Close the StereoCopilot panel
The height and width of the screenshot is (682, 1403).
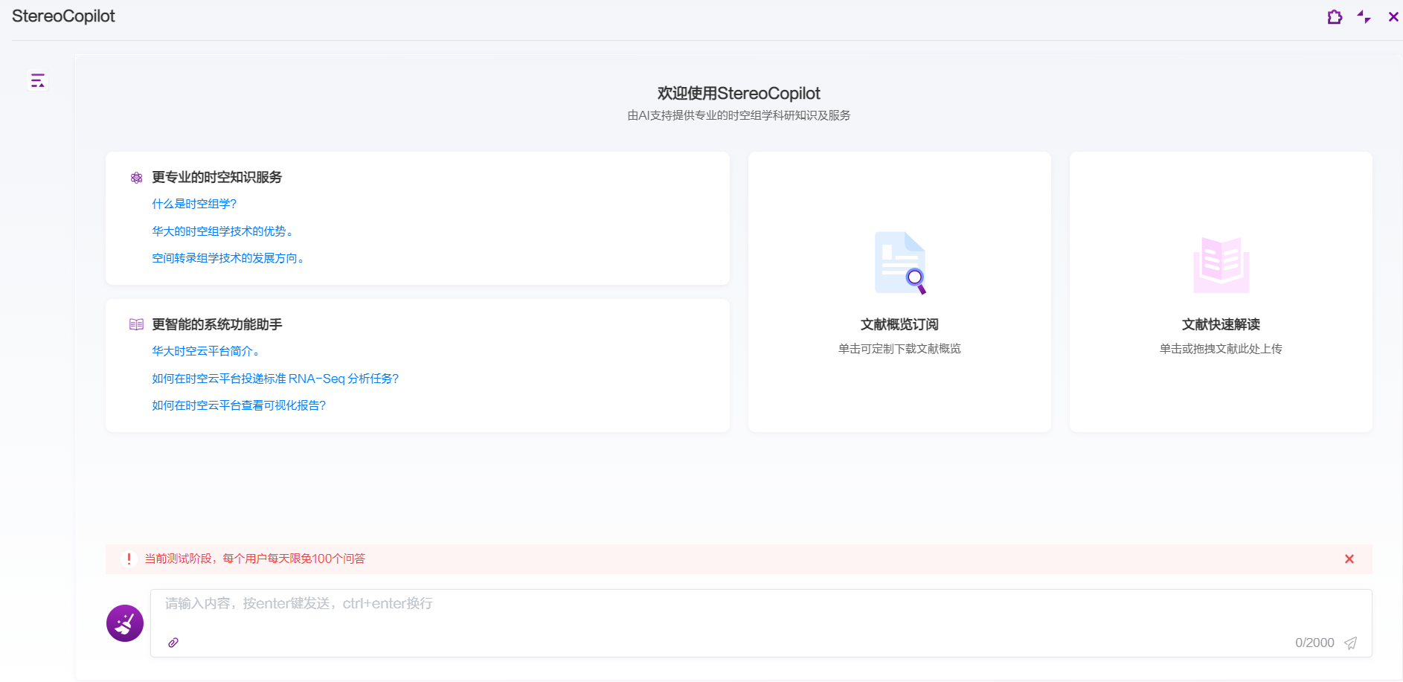click(x=1393, y=16)
